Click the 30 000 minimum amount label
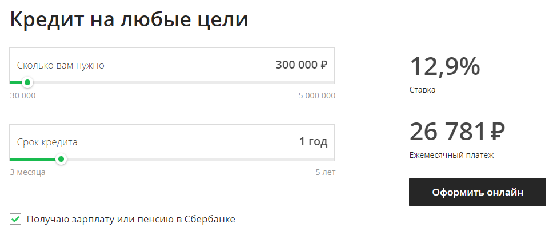 pyautogui.click(x=23, y=95)
